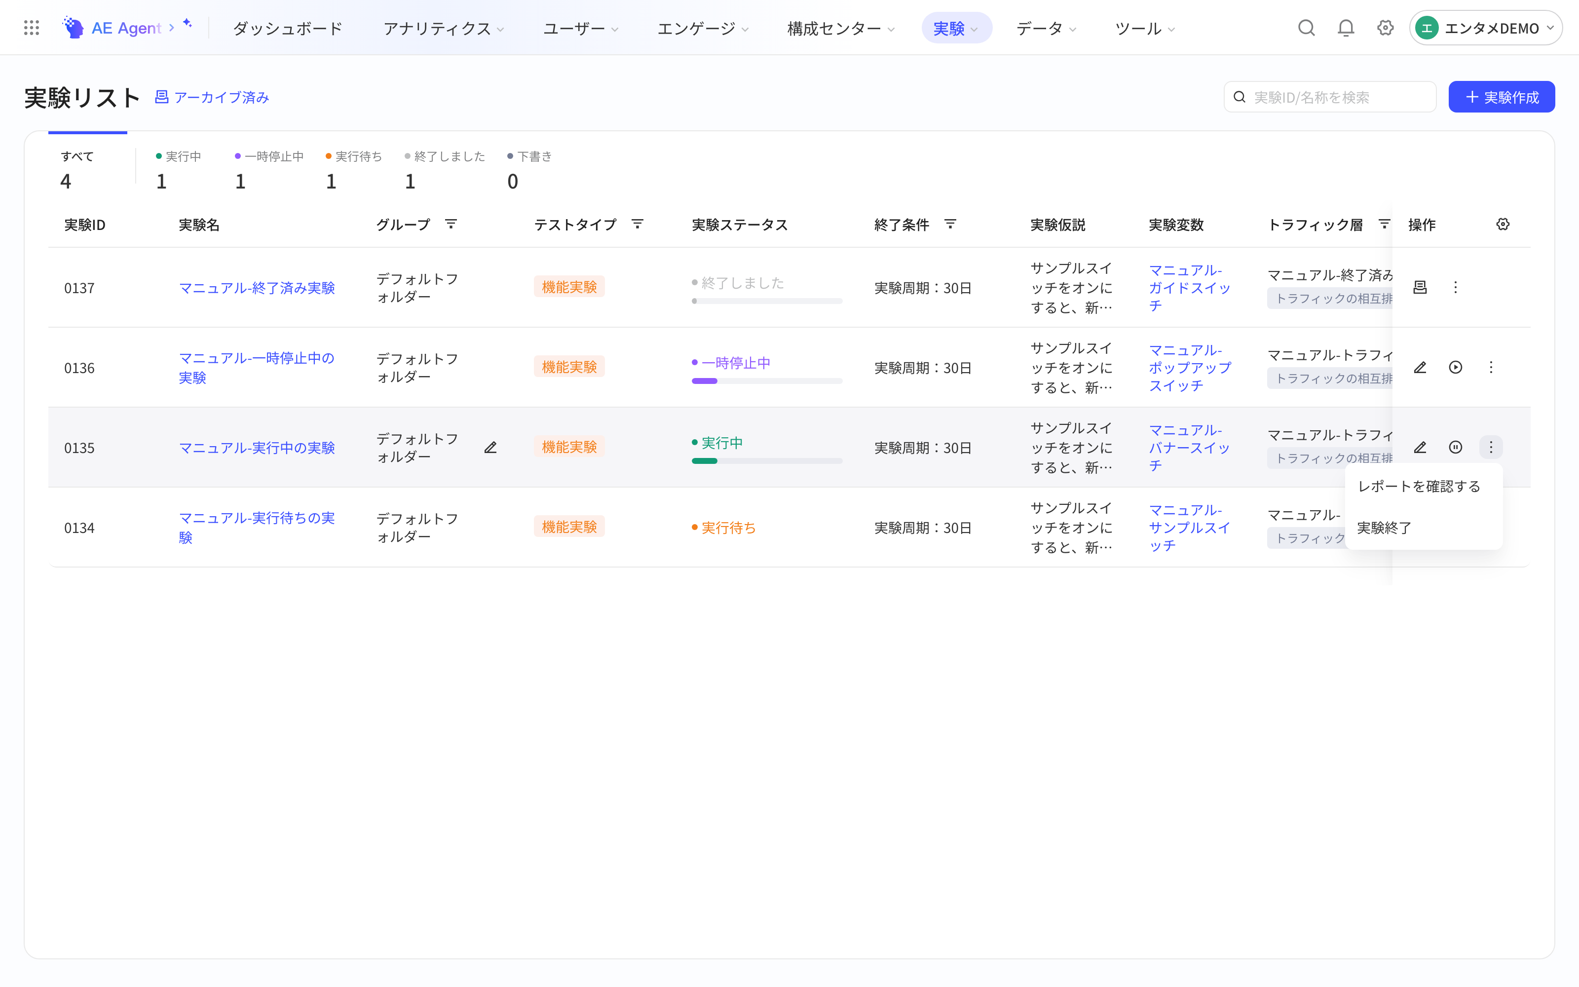Viewport: 1579px width, 987px height.
Task: Expand the データ menu
Action: pos(1046,28)
